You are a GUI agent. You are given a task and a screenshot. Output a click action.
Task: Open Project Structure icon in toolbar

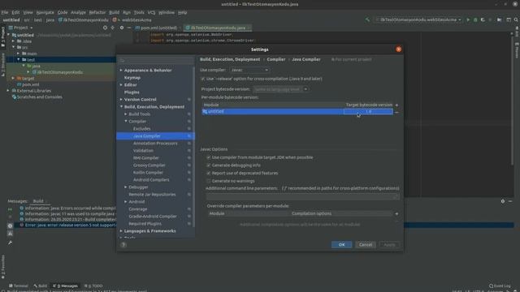(x=500, y=19)
